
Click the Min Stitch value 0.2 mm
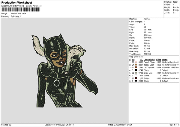pos(147,49)
